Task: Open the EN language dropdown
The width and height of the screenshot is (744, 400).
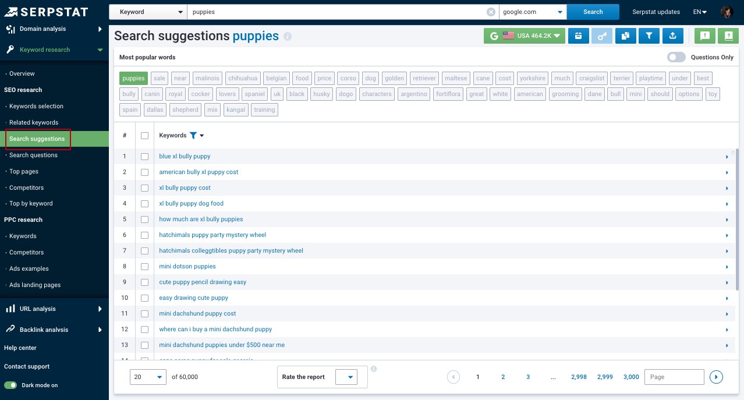Action: [x=700, y=12]
